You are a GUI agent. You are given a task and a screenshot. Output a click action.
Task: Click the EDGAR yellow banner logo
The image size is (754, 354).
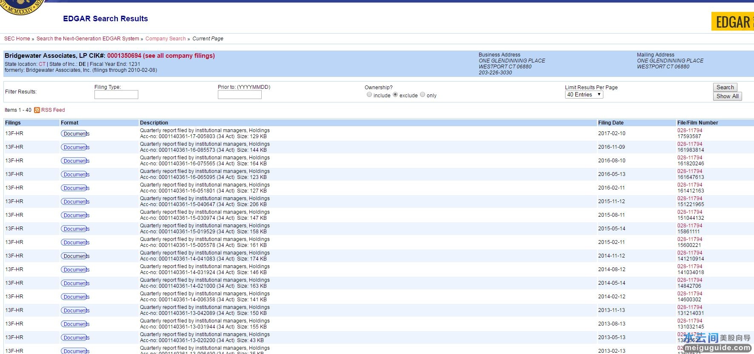click(733, 21)
